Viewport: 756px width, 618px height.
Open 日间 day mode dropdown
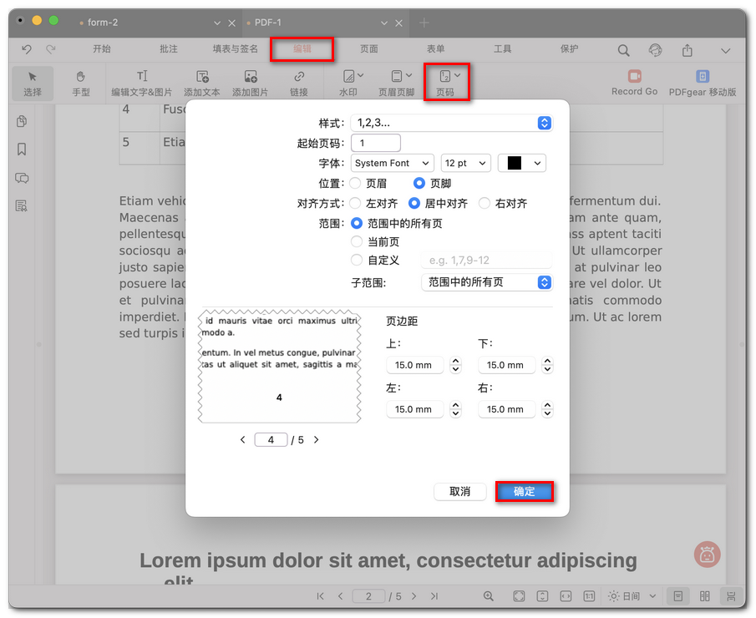click(632, 596)
